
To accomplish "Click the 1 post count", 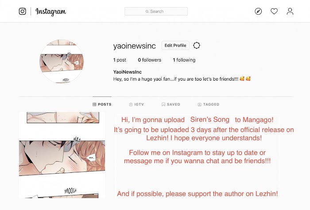I will pos(120,60).
